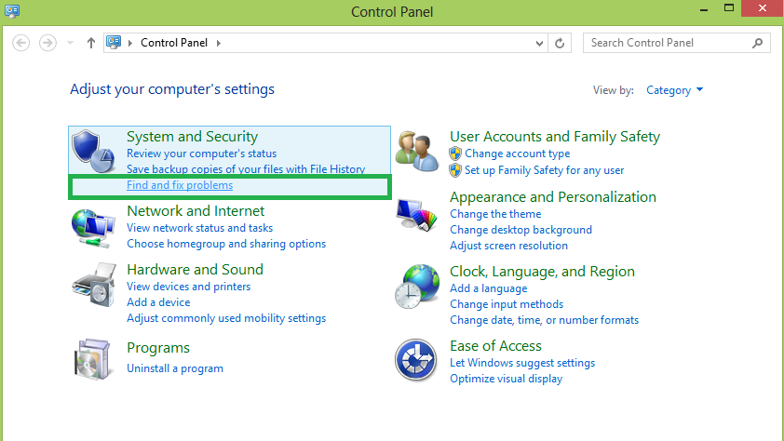Screen dimensions: 784x441
Task: Open Choose homegroup and sharing options
Action: tap(226, 244)
